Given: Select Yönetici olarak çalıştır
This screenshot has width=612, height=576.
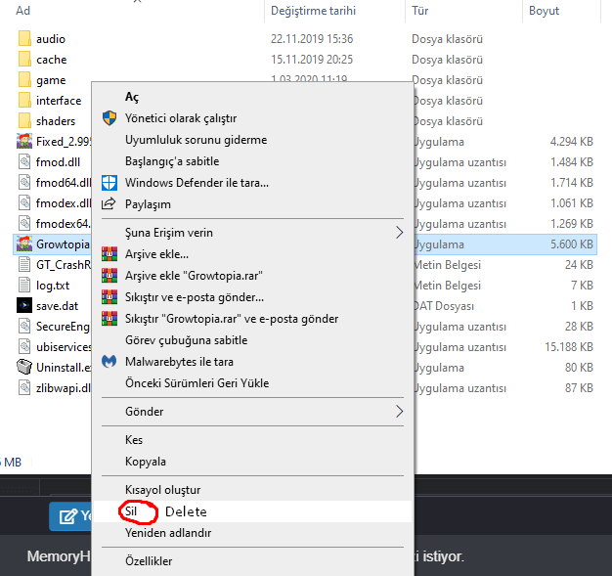Looking at the screenshot, I should click(x=253, y=118).
